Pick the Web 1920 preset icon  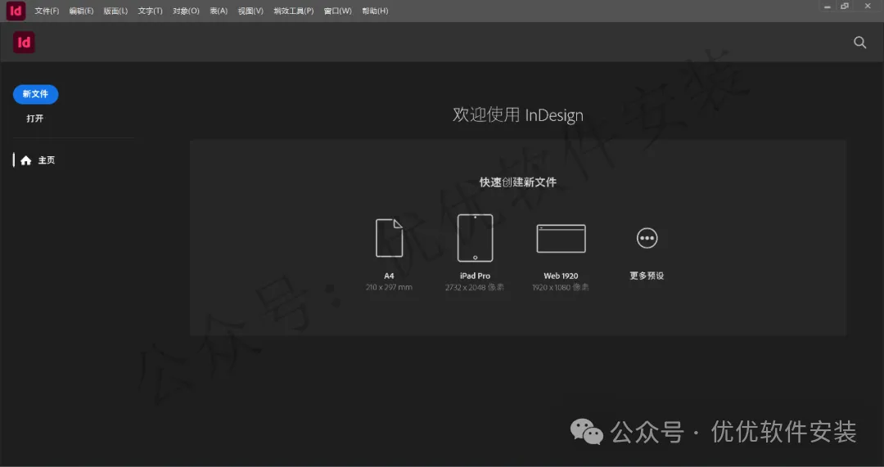pyautogui.click(x=561, y=238)
